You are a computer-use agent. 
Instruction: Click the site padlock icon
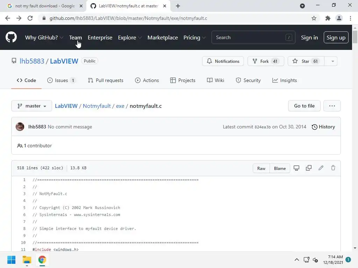click(x=44, y=18)
